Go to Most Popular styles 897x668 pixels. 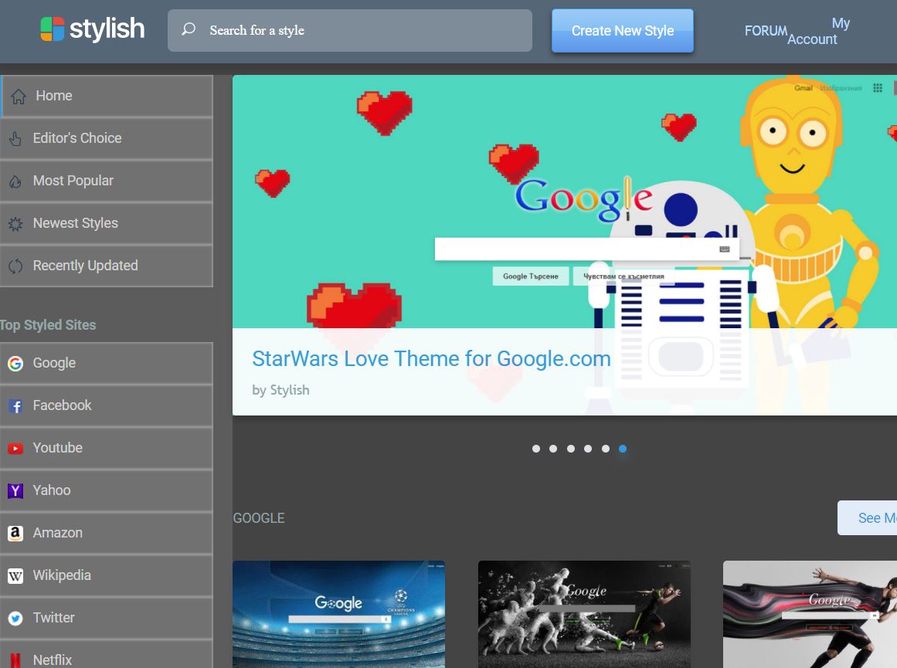click(x=107, y=181)
